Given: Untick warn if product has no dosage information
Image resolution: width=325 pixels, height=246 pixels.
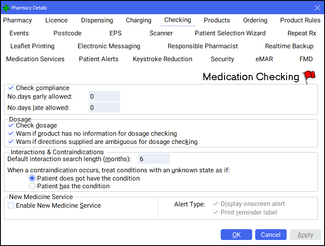Looking at the screenshot, I should click(x=11, y=134).
